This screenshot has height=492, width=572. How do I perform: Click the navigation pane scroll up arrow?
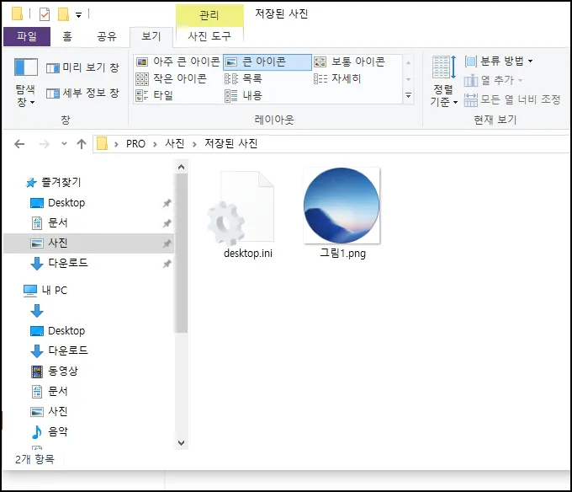pyautogui.click(x=182, y=168)
